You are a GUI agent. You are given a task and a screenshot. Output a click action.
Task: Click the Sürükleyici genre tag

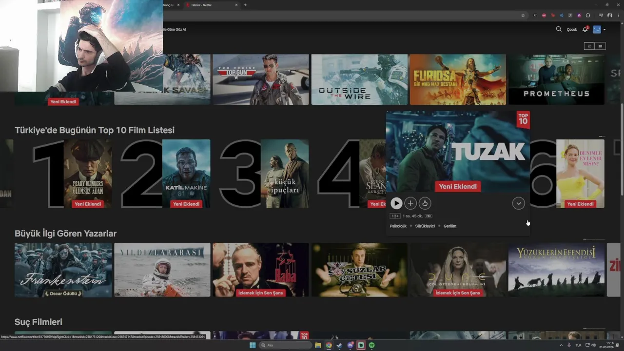(425, 226)
